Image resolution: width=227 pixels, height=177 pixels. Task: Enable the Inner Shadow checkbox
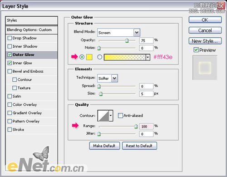tap(10, 46)
